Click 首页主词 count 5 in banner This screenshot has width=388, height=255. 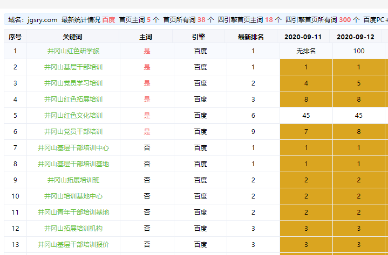(149, 20)
